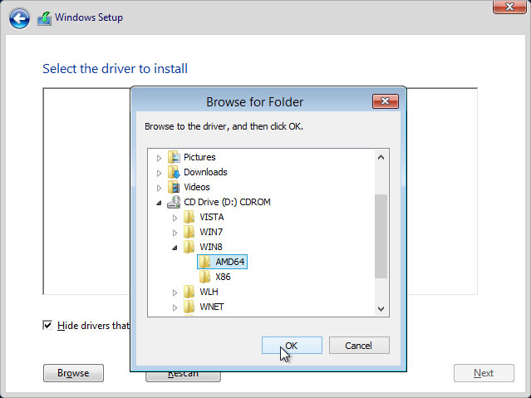Click the CD Drive (D:) disc icon

[174, 202]
